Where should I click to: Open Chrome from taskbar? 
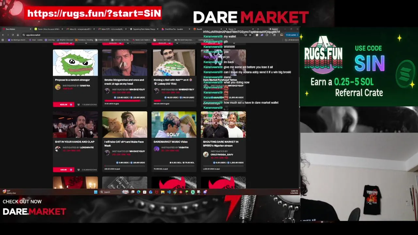tap(175, 192)
